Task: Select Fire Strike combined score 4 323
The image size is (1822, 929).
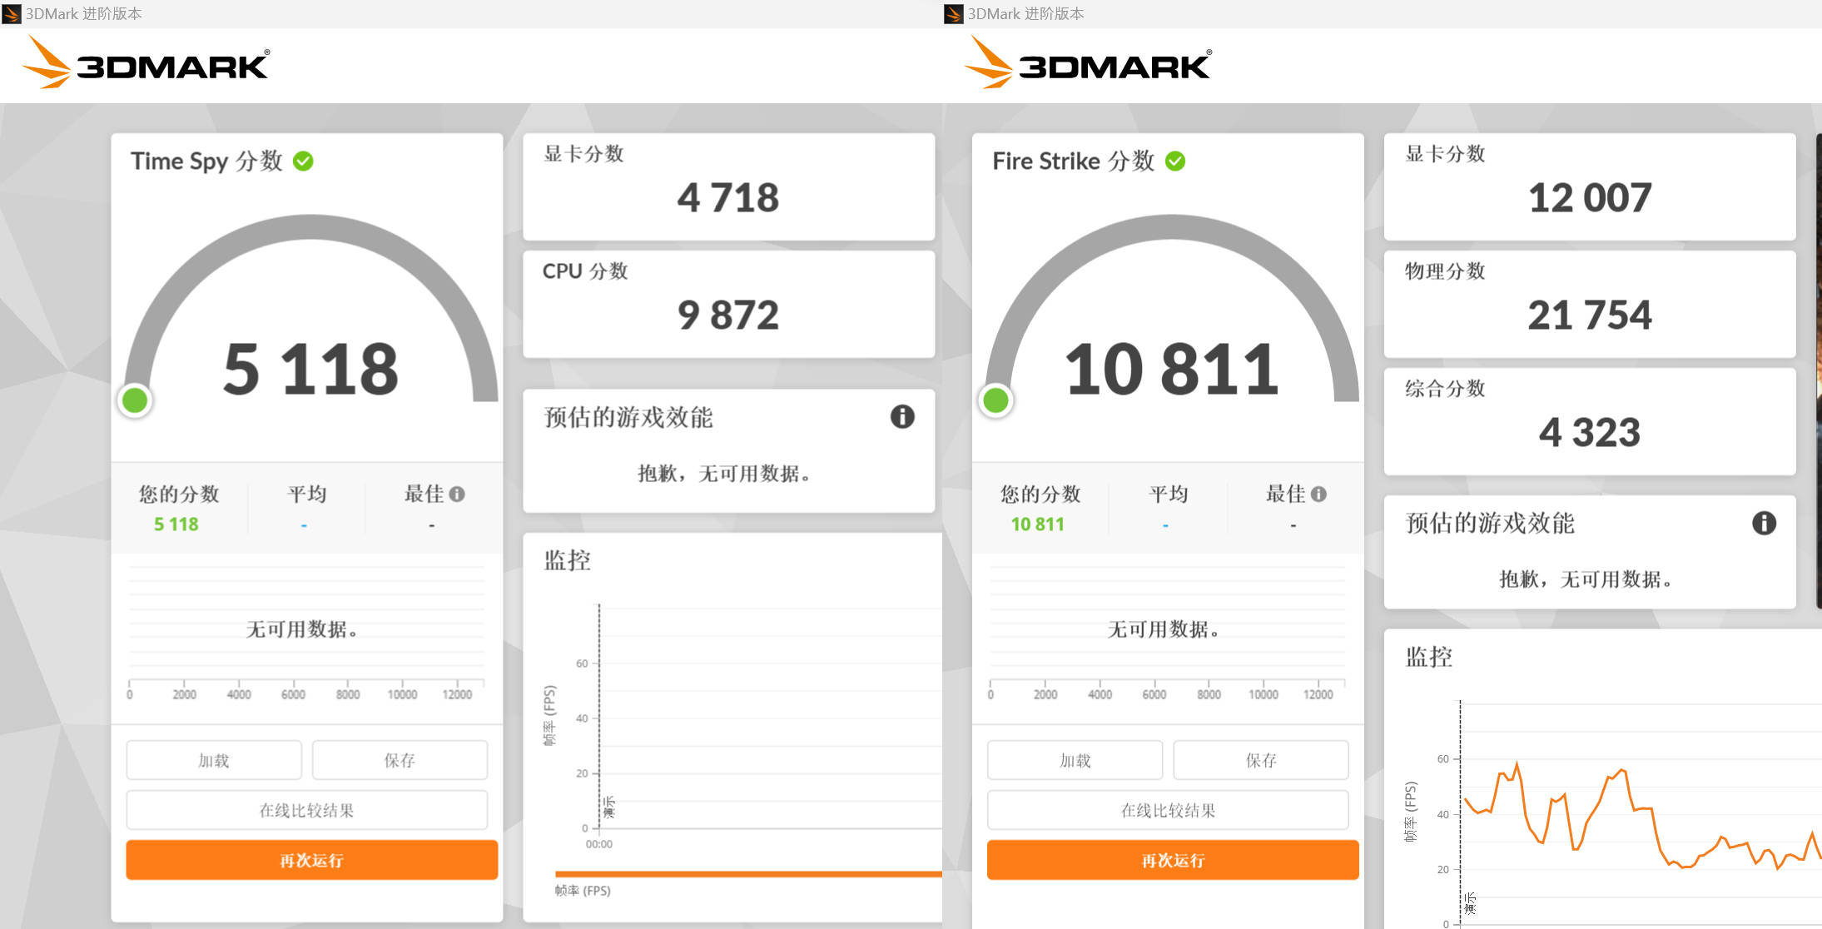Action: point(1590,433)
